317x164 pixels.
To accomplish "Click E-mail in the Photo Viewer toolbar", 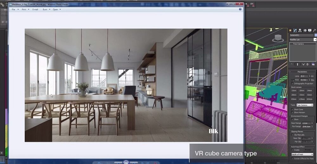I will (x=35, y=9).
